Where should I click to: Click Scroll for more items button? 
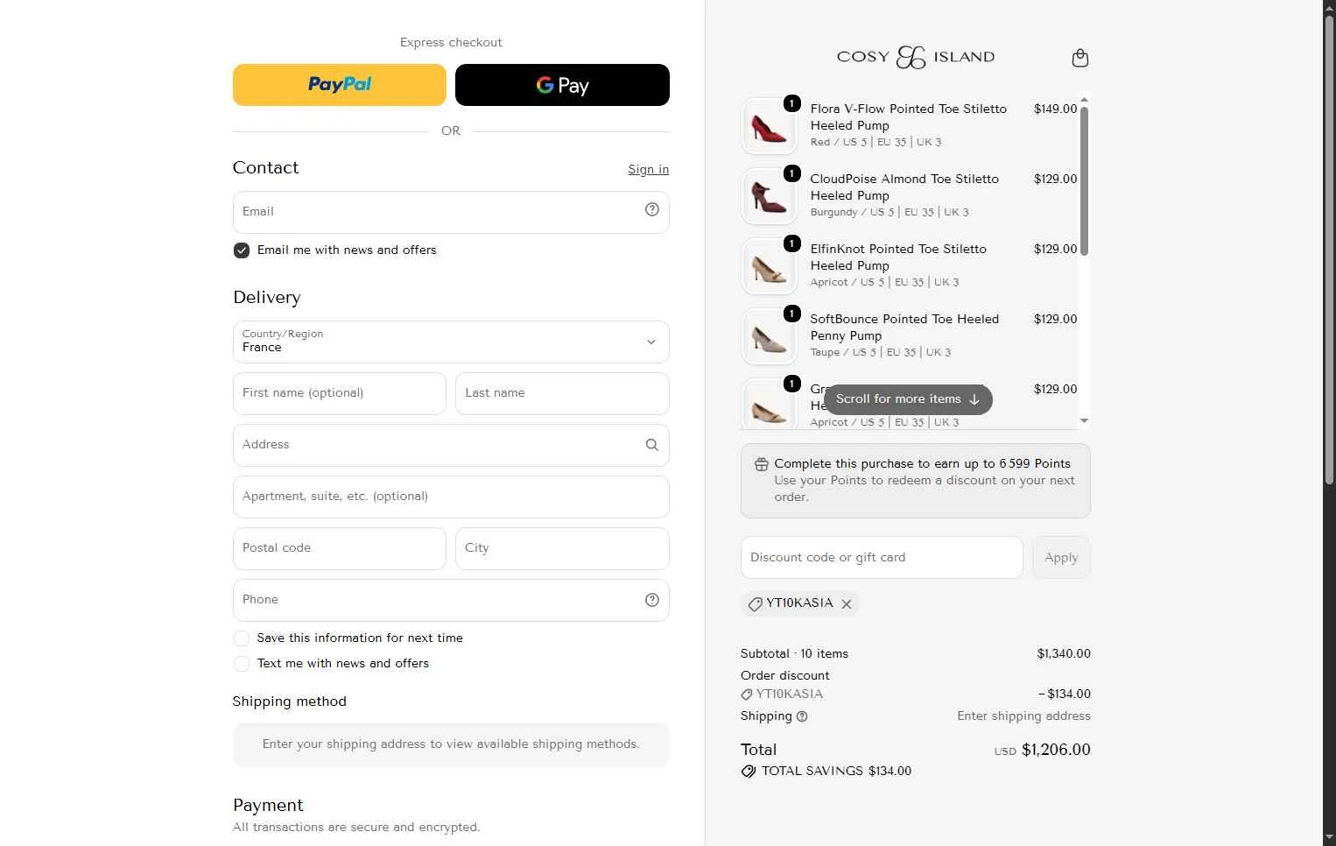tap(908, 399)
